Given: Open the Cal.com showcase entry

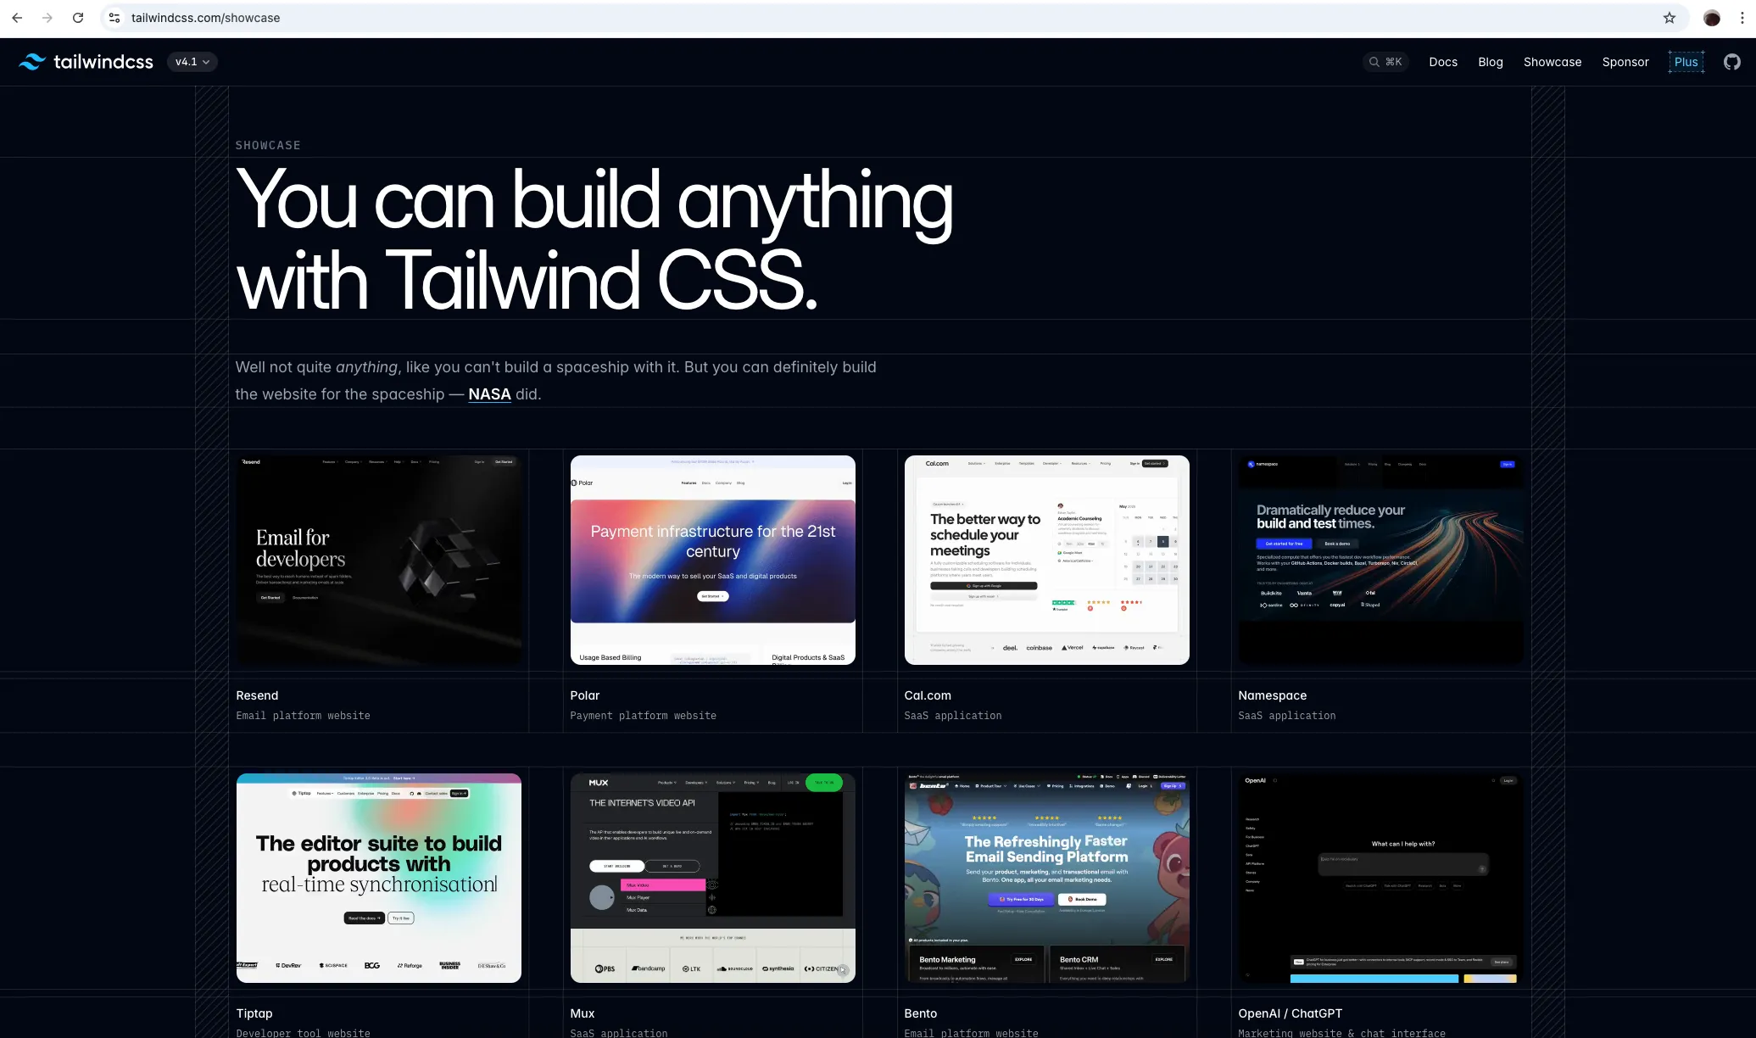Looking at the screenshot, I should tap(1046, 559).
